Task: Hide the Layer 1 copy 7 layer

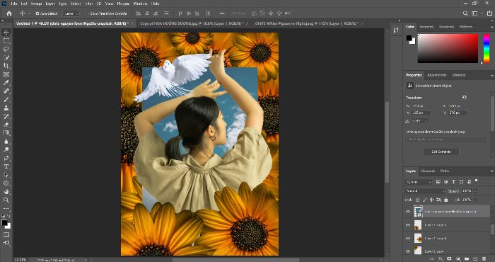Action: (x=408, y=225)
